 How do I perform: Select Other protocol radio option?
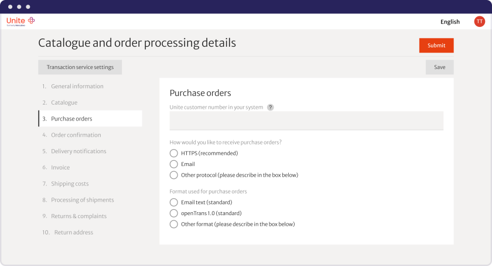[x=174, y=175]
